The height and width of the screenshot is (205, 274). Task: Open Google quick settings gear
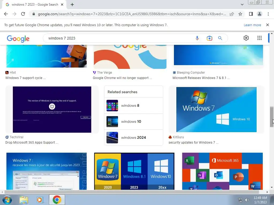[x=246, y=38]
